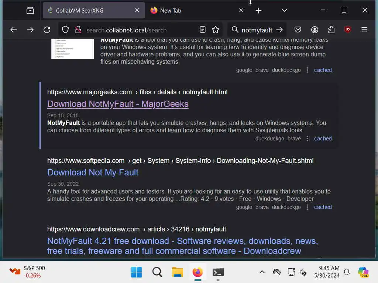Open Copilot preview from taskbar
Image resolution: width=378 pixels, height=283 pixels.
coord(363,272)
